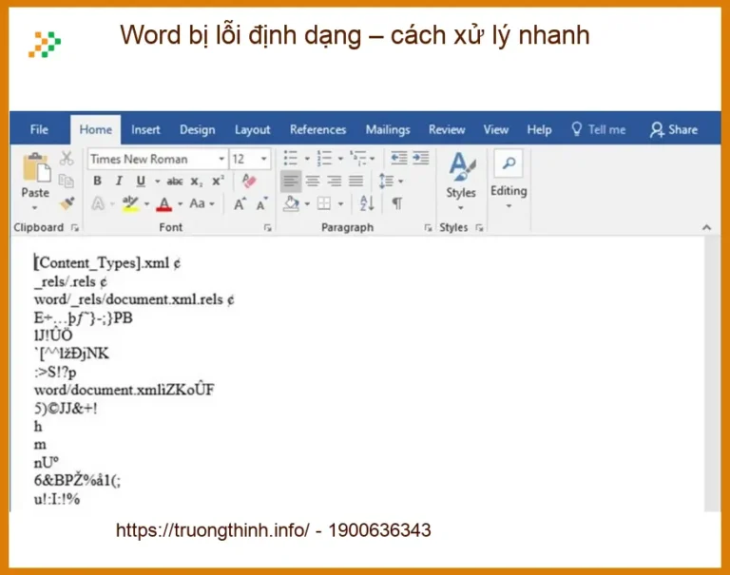Toggle Center alignment
730x575 pixels.
point(313,181)
